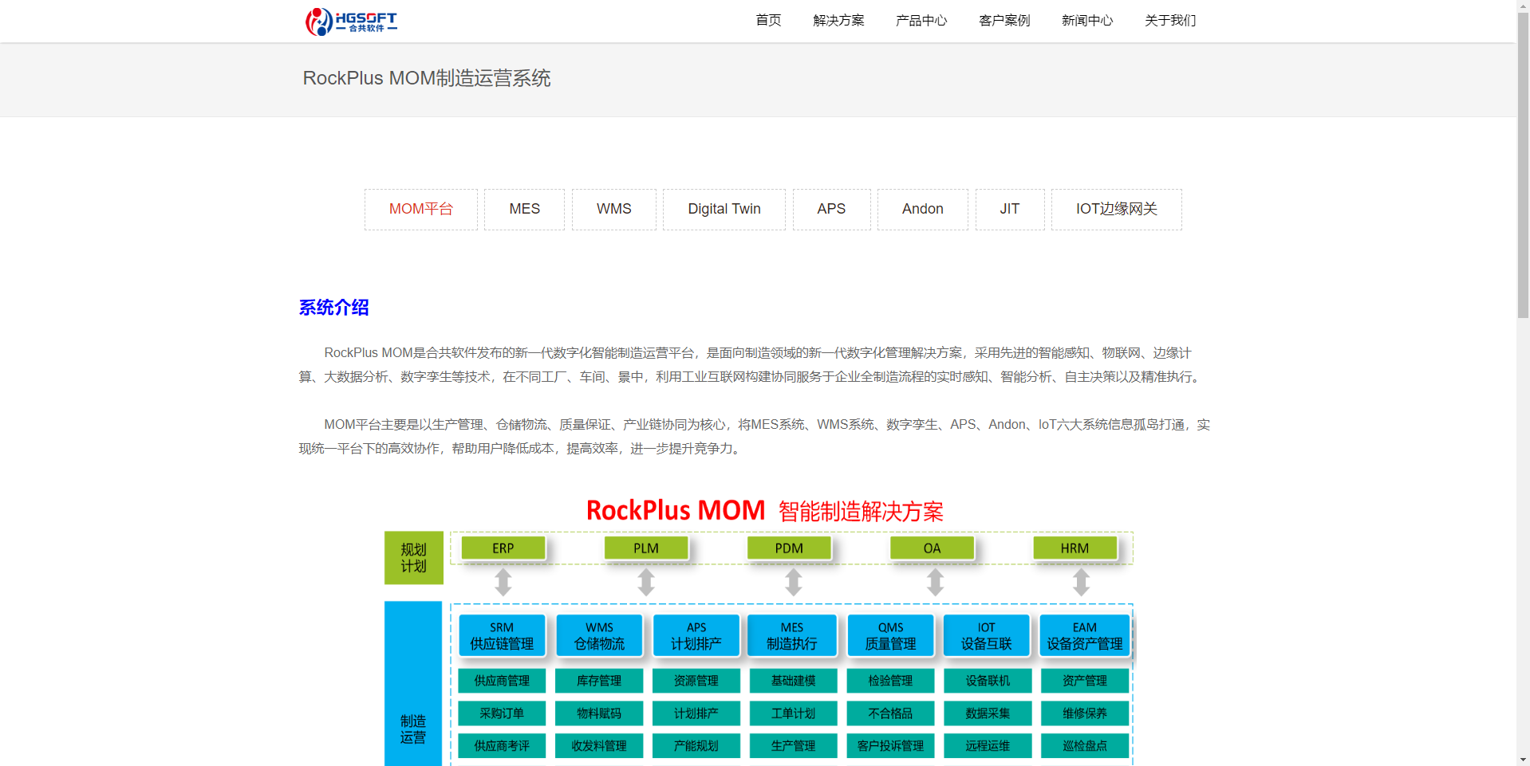Click the SRM 供应链管理 block

tap(502, 635)
